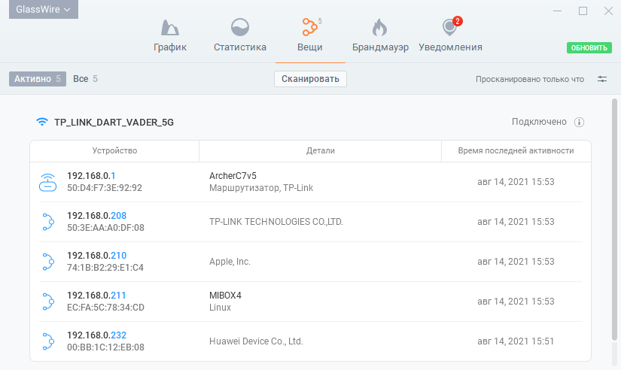Viewport: 621px width, 370px height.
Task: Select IP address 192.168.0.232
Action: 96,335
